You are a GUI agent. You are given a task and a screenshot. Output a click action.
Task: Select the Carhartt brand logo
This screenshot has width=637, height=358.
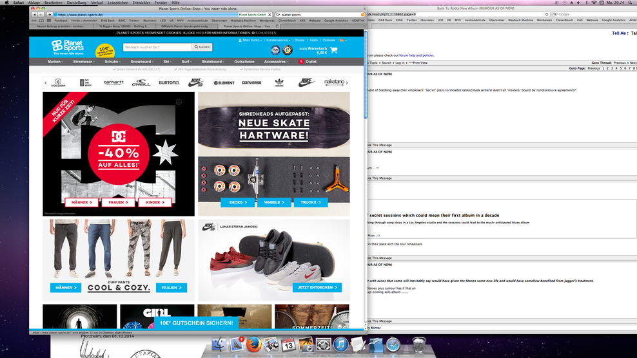pos(113,82)
